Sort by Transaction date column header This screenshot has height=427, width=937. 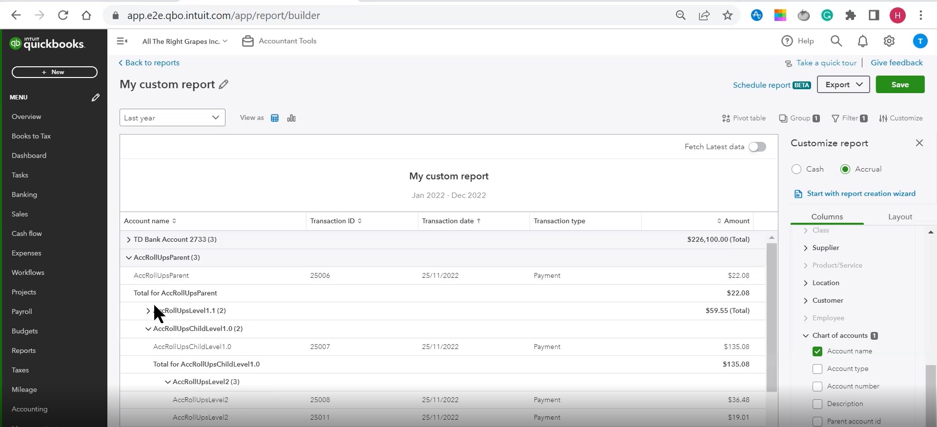(451, 221)
